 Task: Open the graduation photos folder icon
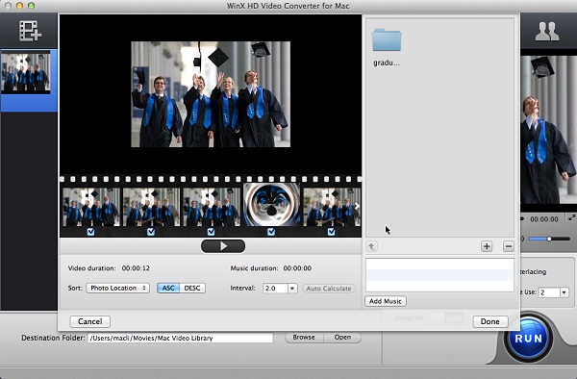[x=387, y=39]
